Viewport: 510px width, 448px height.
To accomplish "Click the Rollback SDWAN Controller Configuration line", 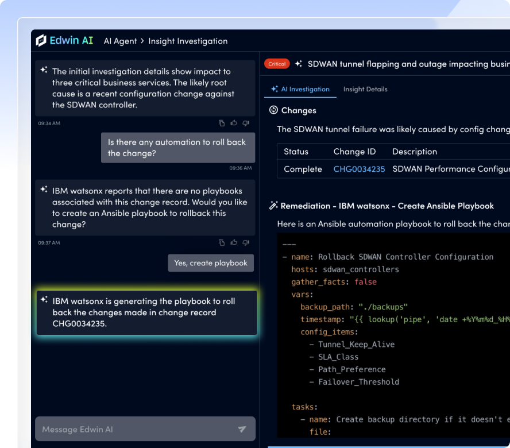I will (x=388, y=257).
